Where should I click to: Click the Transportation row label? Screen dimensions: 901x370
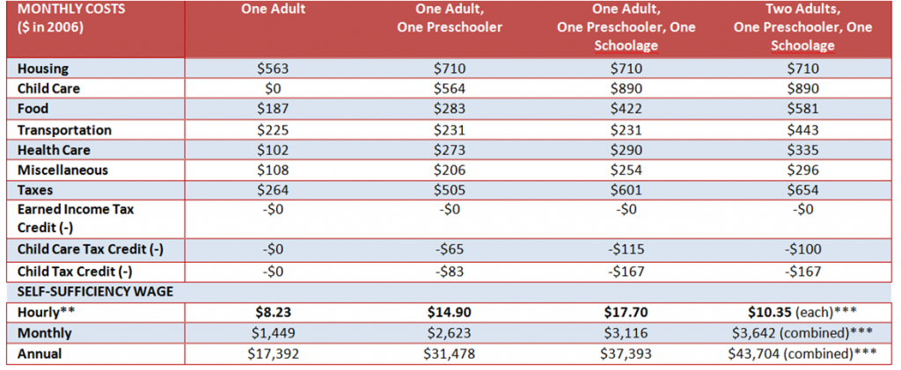pos(65,130)
